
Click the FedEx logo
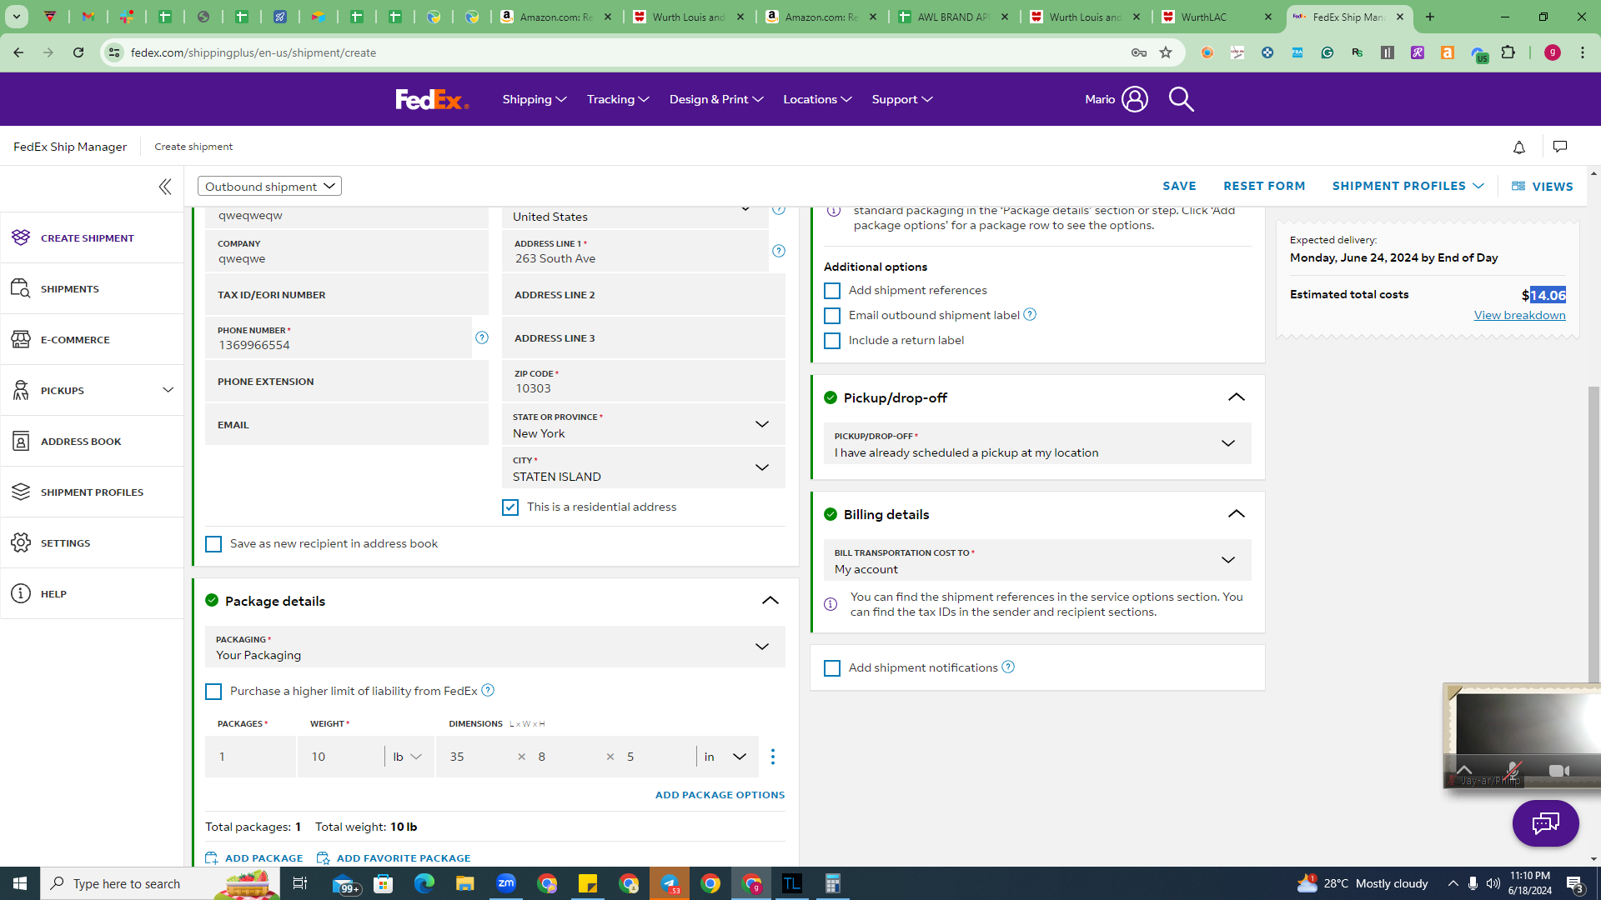point(432,99)
